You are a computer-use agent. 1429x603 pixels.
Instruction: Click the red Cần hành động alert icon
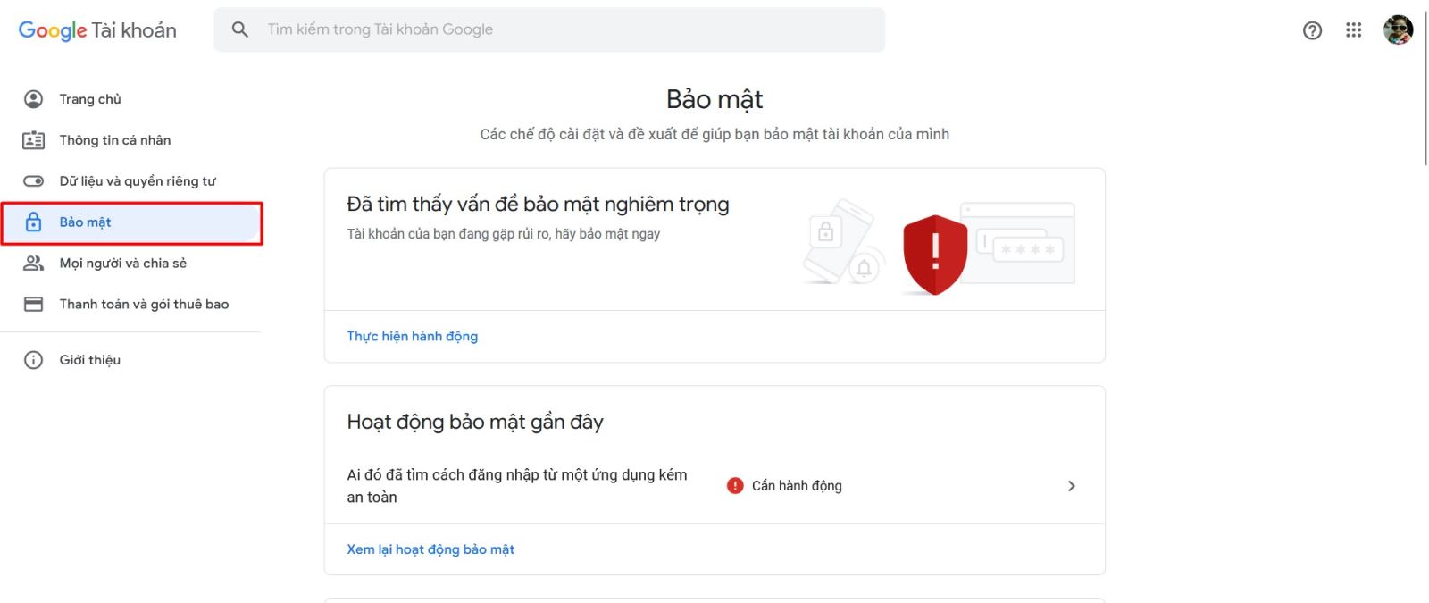[x=734, y=484]
